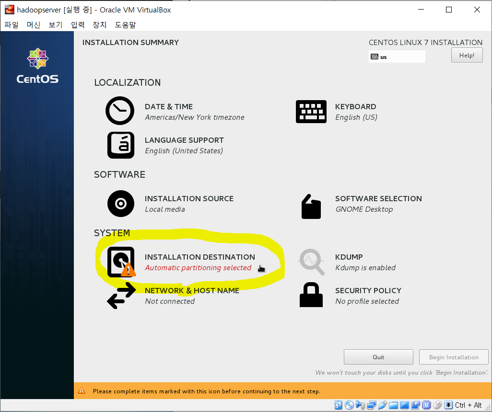This screenshot has height=412, width=492.
Task: Click VirtualBox app icon in title bar
Action: (x=10, y=10)
